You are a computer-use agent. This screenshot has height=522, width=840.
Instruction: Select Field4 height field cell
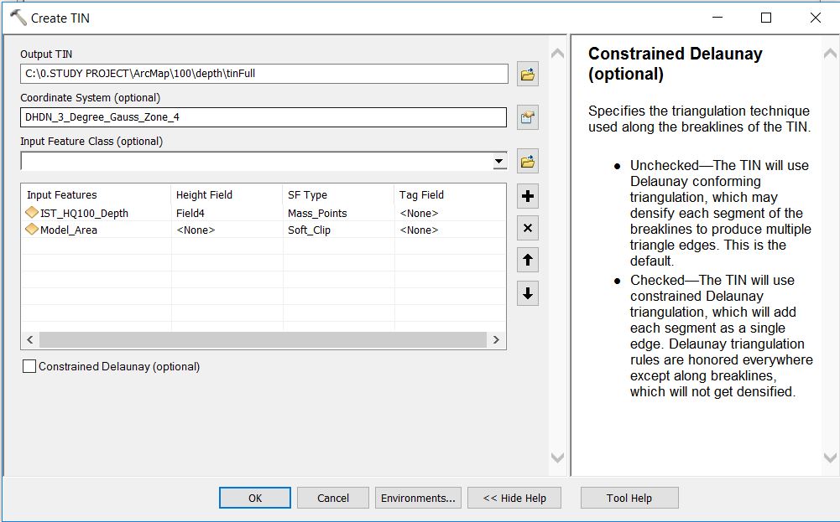point(227,213)
